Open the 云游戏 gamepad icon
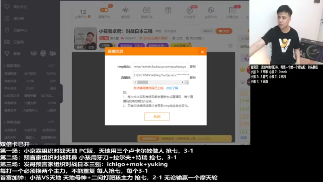 pos(7,42)
